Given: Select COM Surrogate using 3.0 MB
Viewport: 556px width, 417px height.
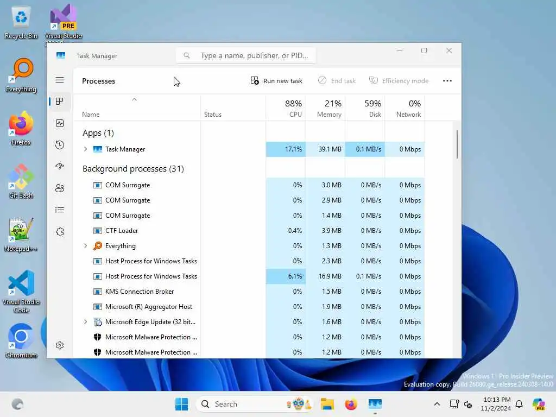Looking at the screenshot, I should (249, 185).
